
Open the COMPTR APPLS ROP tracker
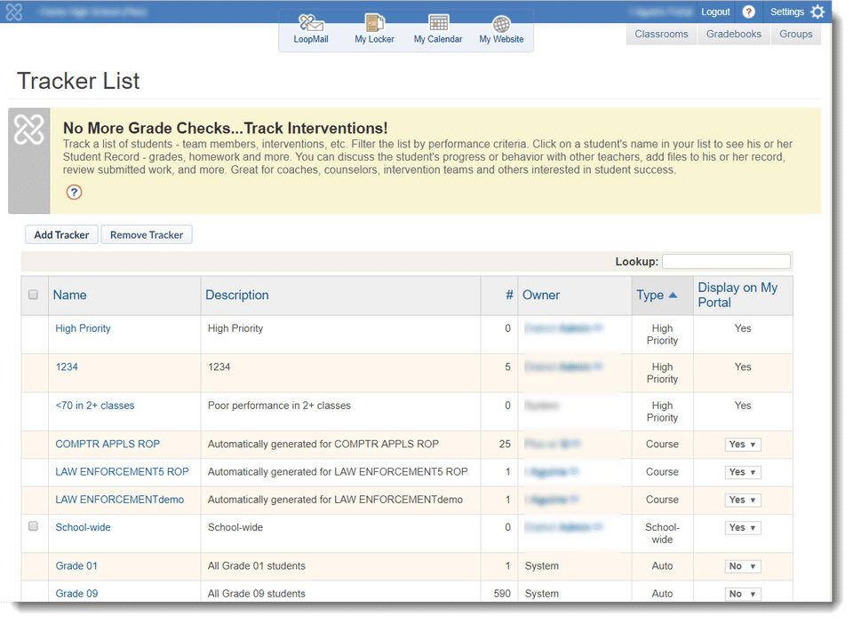[108, 445]
